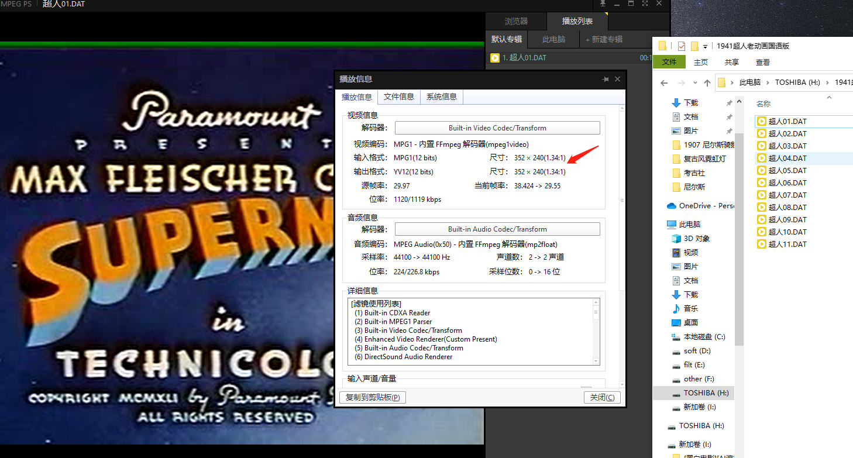This screenshot has height=458, width=853.
Task: Switch the player to fullscreen mode icon
Action: pyautogui.click(x=645, y=4)
